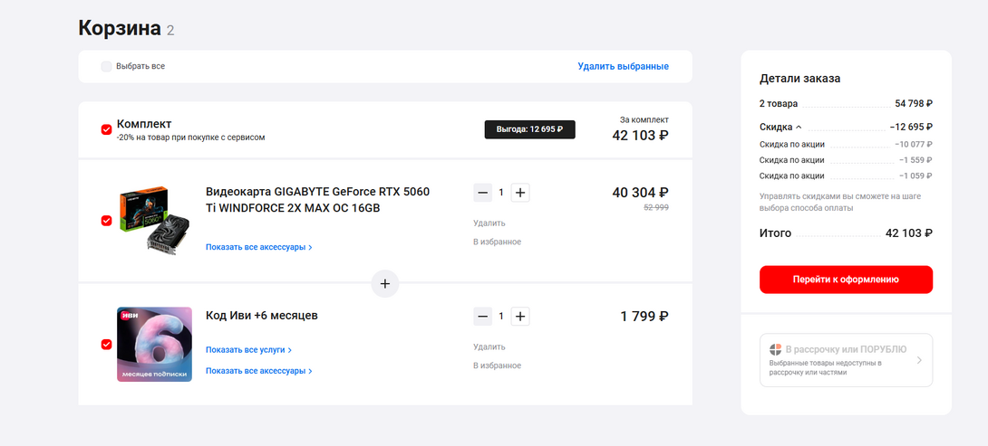This screenshot has height=446, width=988.
Task: Open the Видеокарта GIGABYTE GeForce RTX 5060 title
Action: pos(317,199)
